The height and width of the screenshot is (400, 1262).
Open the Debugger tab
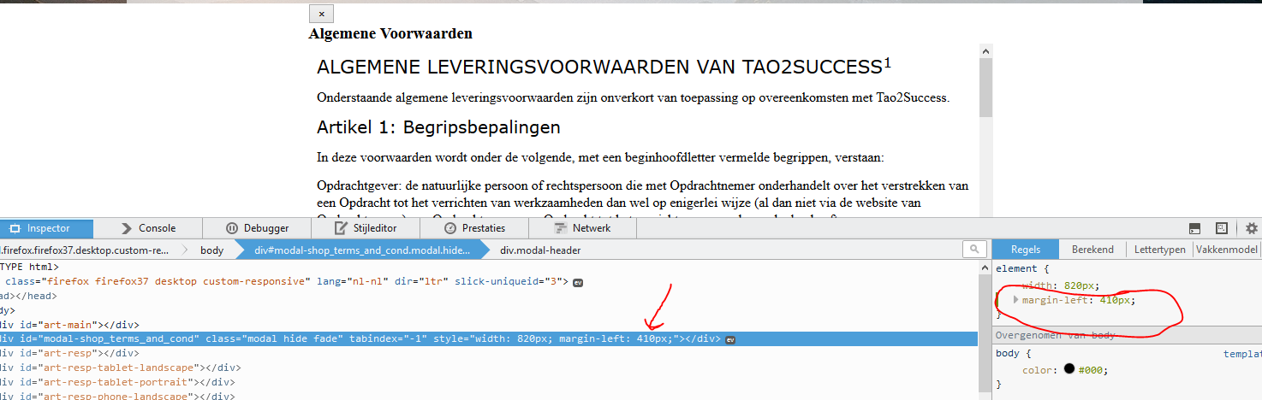pos(257,228)
